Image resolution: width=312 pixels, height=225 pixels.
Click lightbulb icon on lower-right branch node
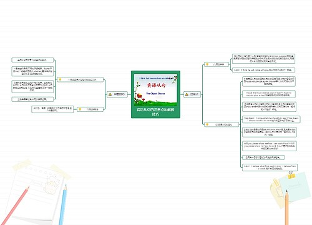click(x=207, y=124)
